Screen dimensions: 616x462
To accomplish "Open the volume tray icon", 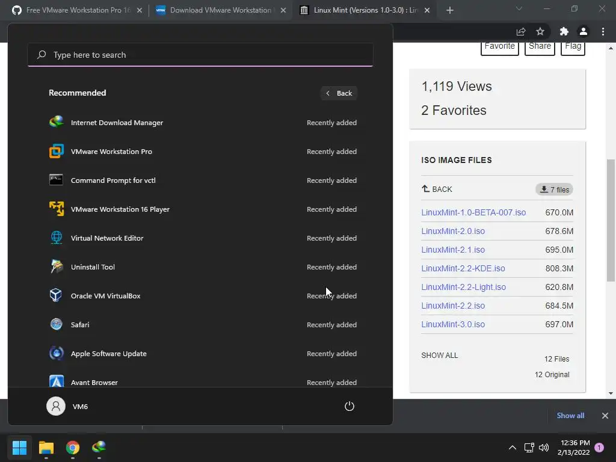I will (x=544, y=448).
